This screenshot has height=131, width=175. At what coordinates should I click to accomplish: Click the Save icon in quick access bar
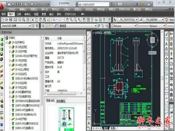tap(17, 4)
